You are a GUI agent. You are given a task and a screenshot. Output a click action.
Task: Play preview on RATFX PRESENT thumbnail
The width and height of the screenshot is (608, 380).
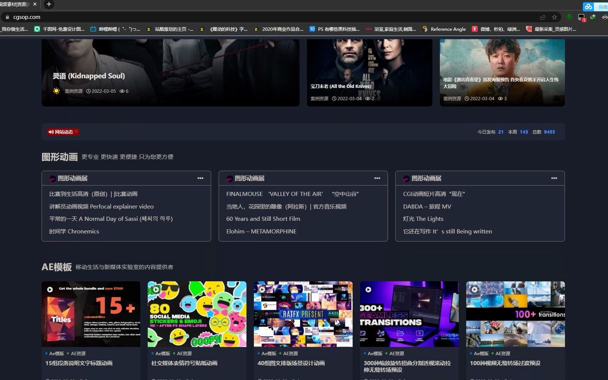point(262,289)
